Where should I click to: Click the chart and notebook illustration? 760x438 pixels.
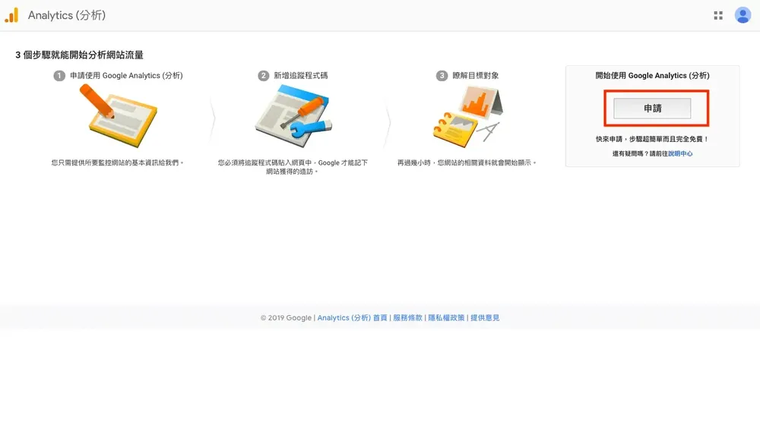[x=467, y=116]
